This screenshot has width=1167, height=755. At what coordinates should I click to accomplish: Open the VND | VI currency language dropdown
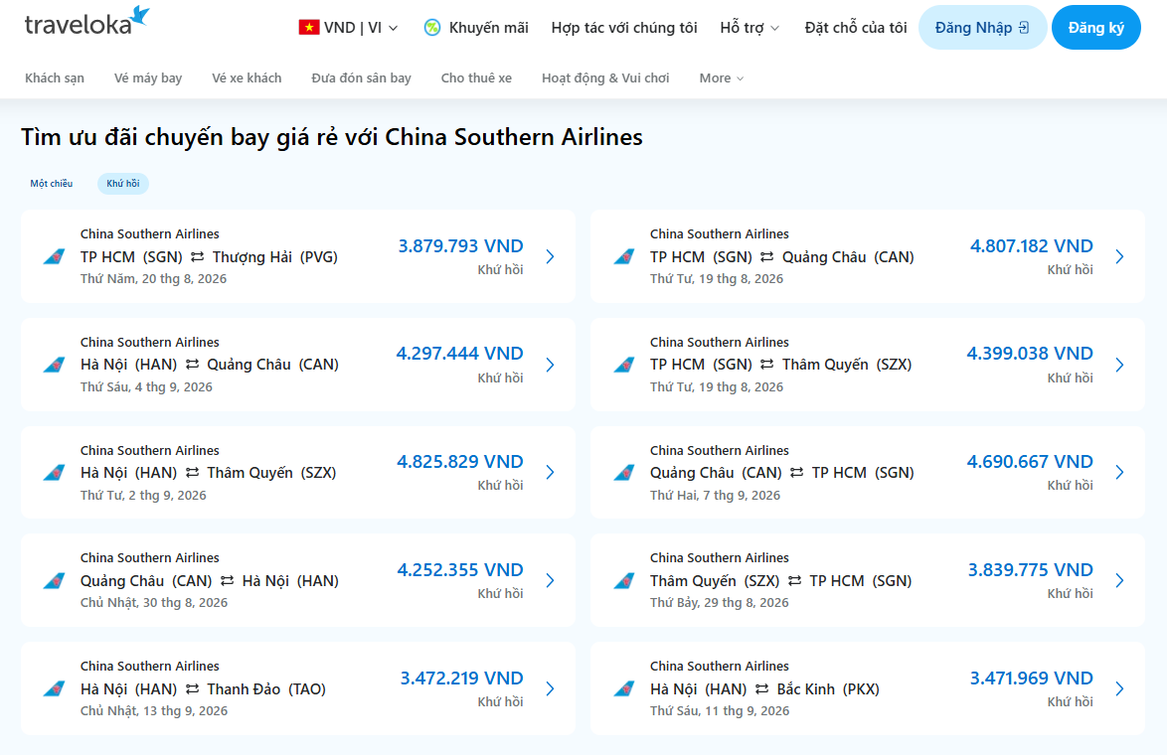tap(348, 28)
